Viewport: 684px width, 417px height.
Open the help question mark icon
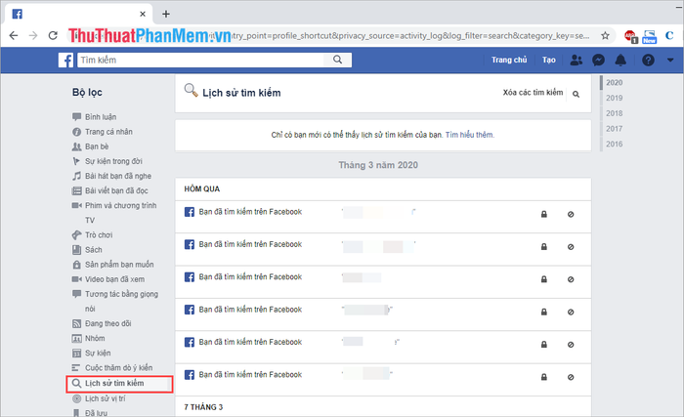click(648, 60)
